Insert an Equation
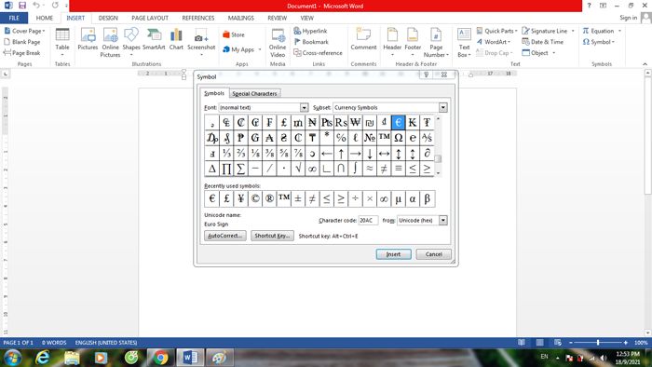652x367 pixels. tap(598, 31)
